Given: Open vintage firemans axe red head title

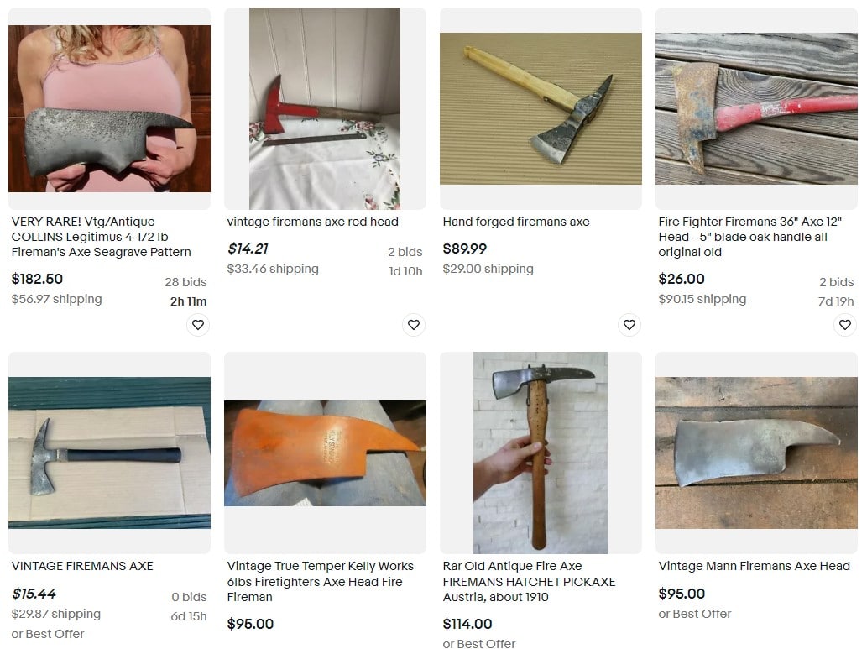Looking at the screenshot, I should pyautogui.click(x=312, y=222).
